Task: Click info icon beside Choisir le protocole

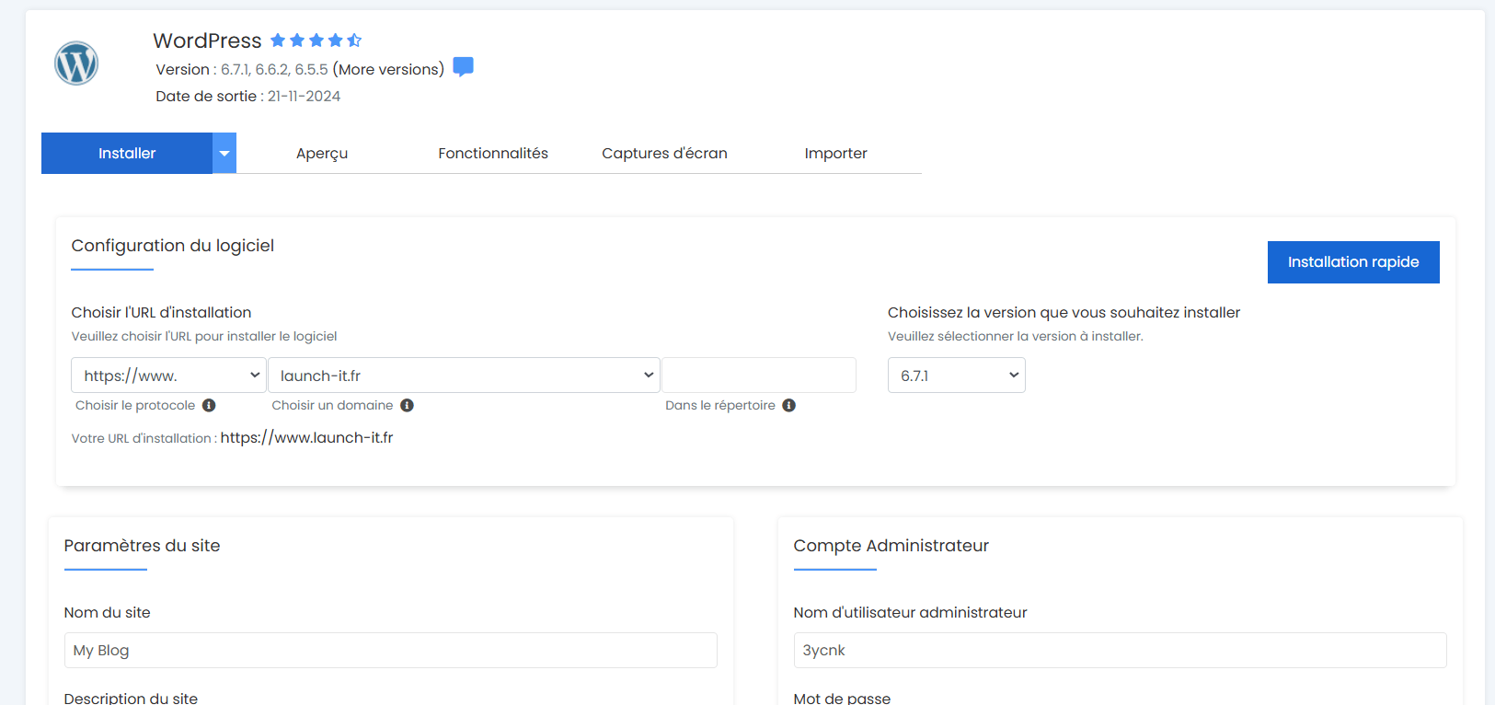Action: tap(209, 406)
